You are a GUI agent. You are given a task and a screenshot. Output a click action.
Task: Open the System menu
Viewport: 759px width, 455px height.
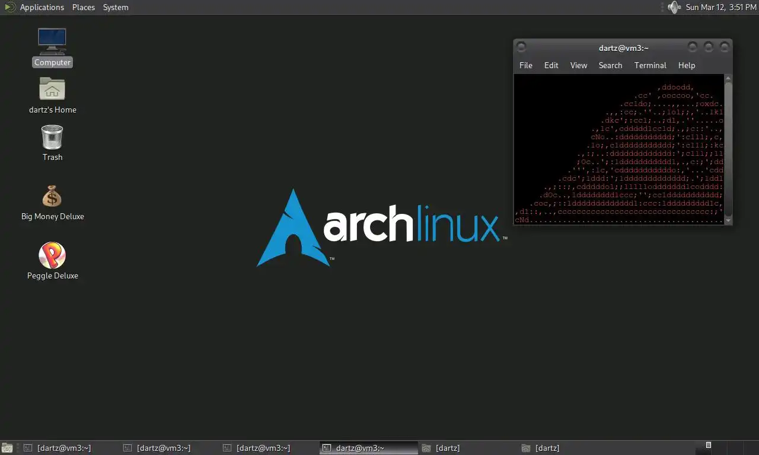[x=116, y=7]
